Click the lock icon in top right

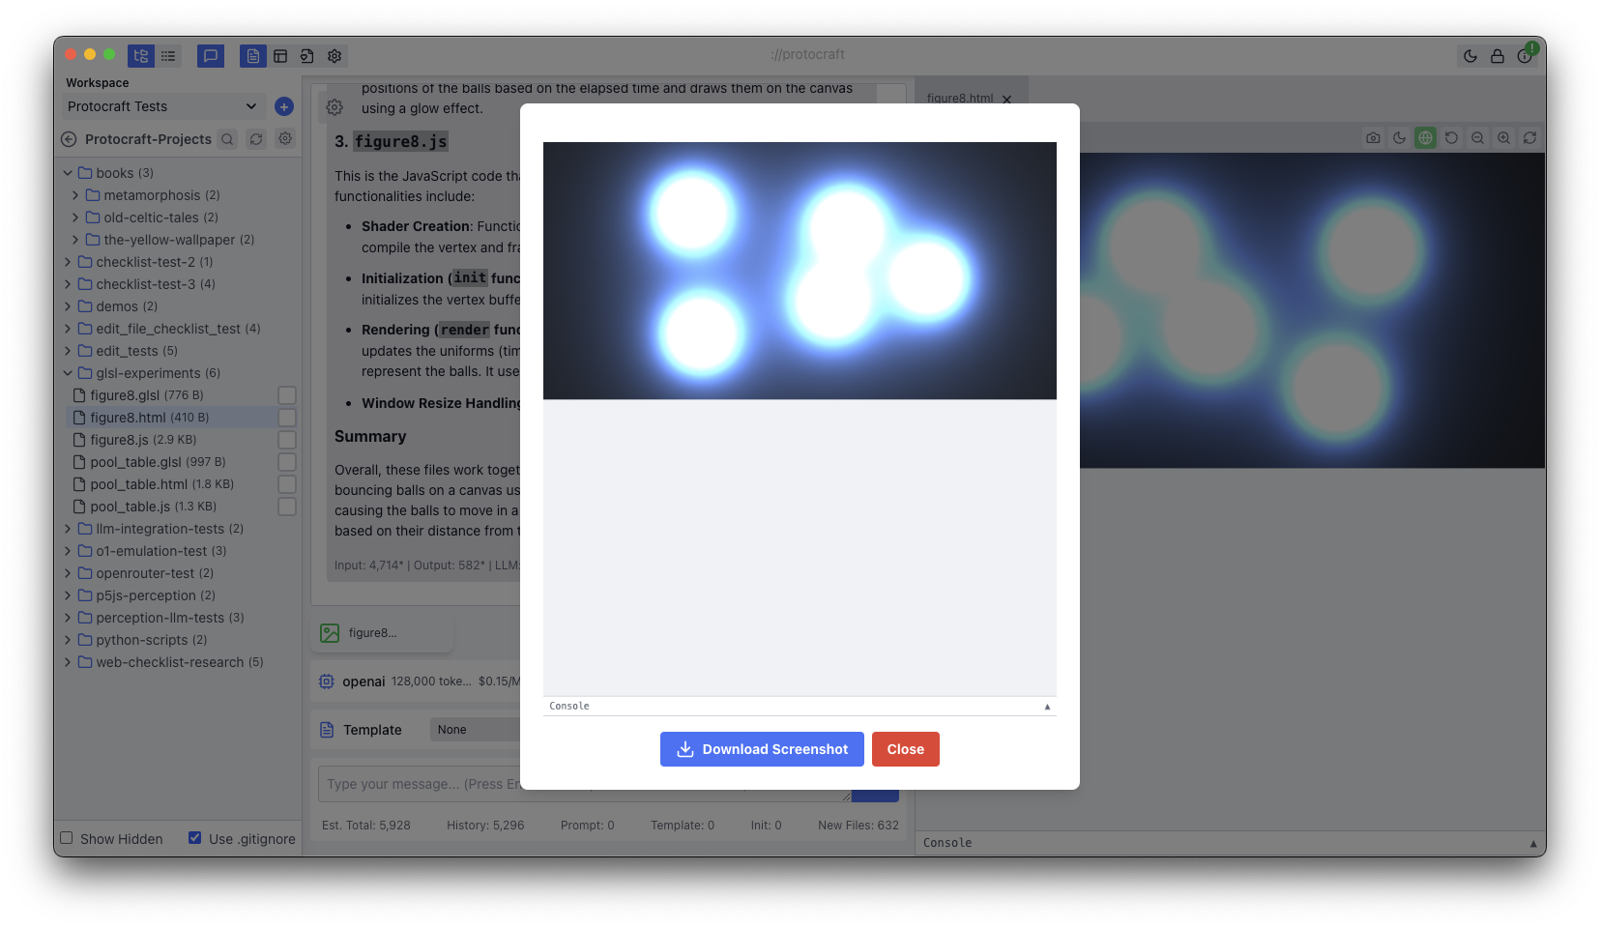tap(1497, 56)
